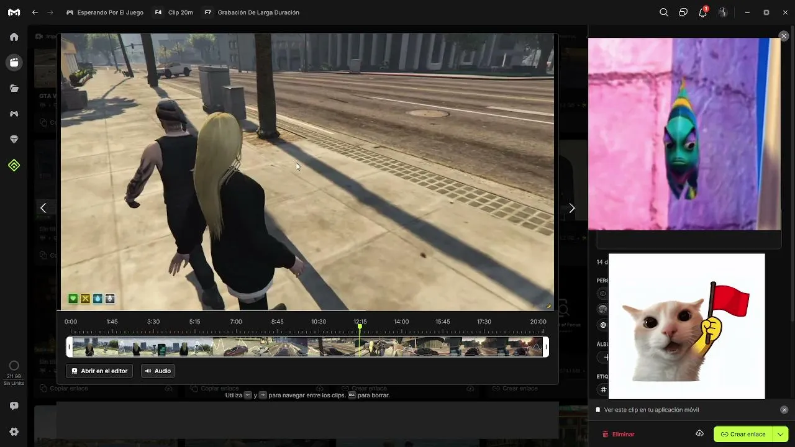The height and width of the screenshot is (447, 795).
Task: Click the green playhead marker at 12:15
Action: pyautogui.click(x=360, y=327)
